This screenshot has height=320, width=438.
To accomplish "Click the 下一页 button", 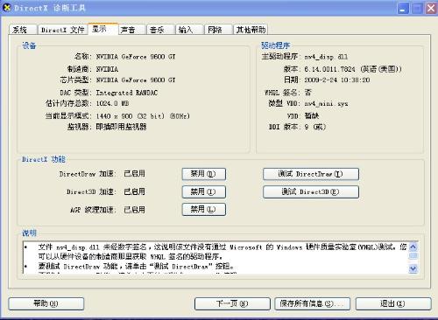I will coord(232,303).
